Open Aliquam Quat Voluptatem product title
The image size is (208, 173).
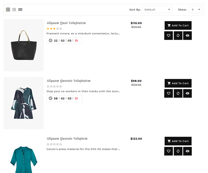point(66,23)
